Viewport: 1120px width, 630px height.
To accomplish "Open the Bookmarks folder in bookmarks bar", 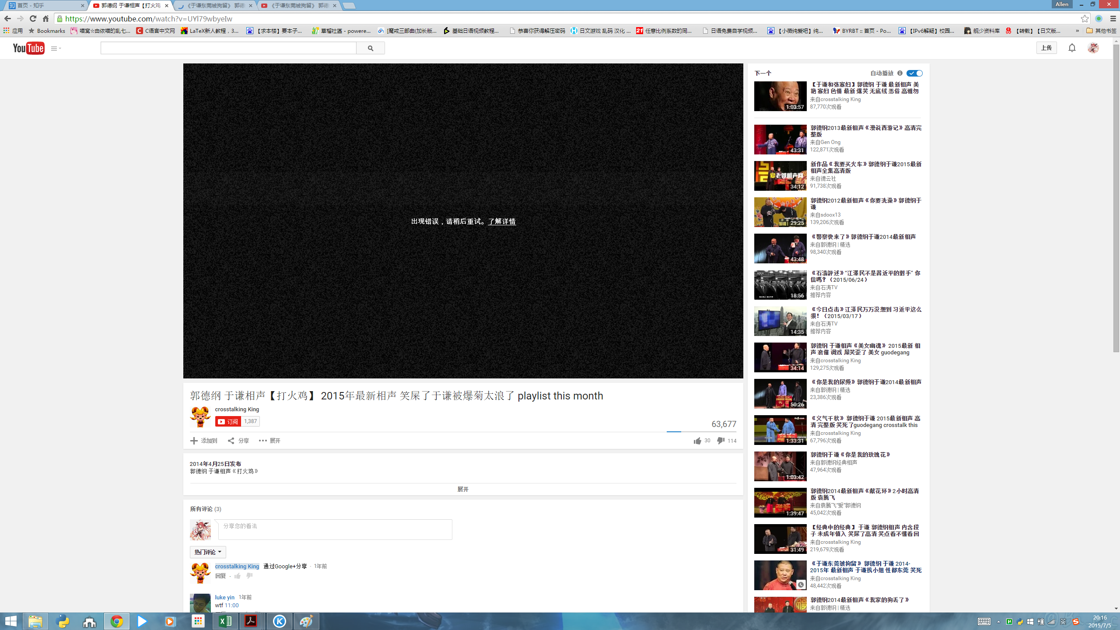I will point(47,31).
